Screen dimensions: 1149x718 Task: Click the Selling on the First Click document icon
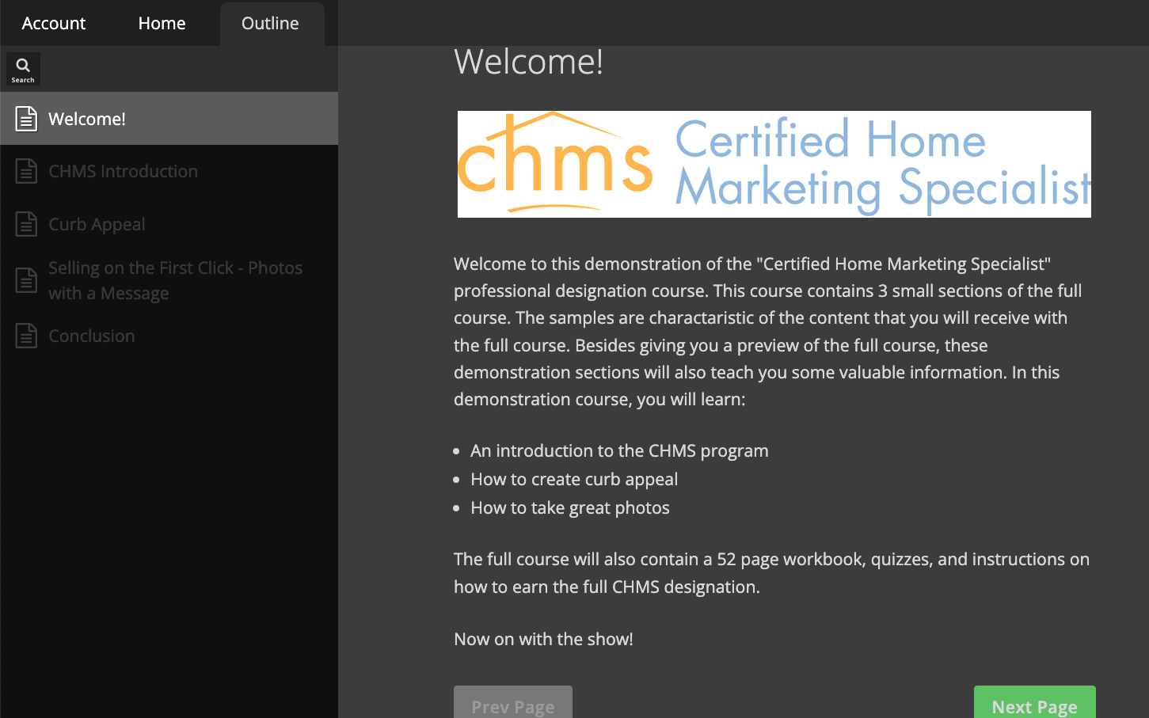tap(26, 280)
